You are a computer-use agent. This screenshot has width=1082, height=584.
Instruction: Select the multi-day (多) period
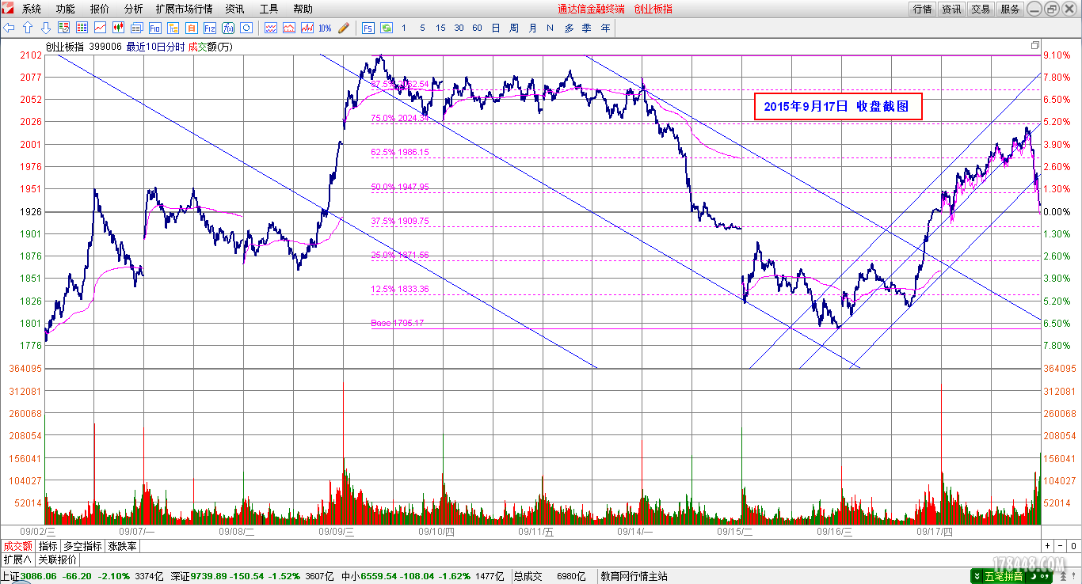[569, 28]
